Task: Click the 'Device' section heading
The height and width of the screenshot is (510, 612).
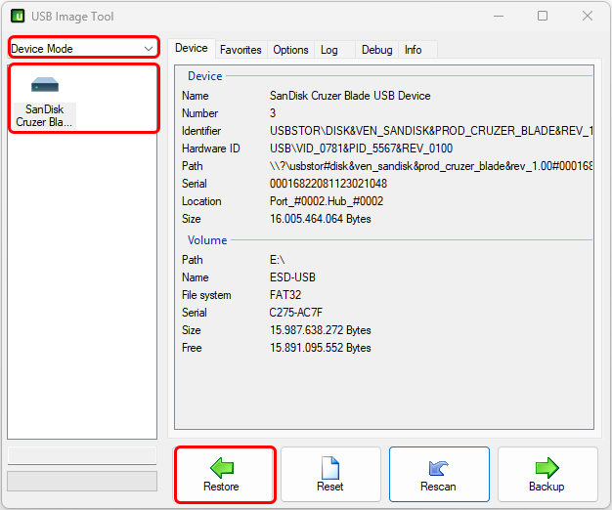Action: (x=205, y=75)
